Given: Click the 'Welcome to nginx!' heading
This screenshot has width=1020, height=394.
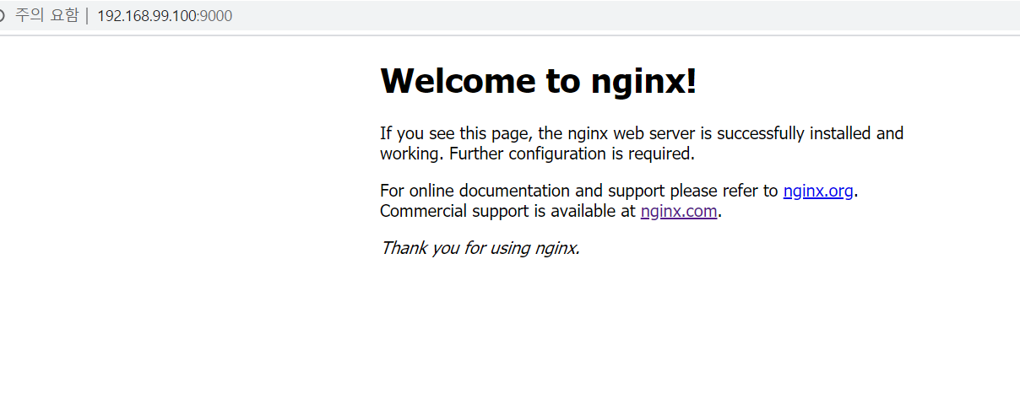Looking at the screenshot, I should point(539,81).
